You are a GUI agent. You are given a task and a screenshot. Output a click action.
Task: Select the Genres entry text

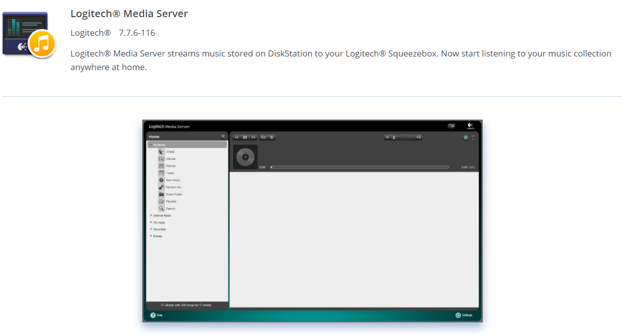[171, 166]
